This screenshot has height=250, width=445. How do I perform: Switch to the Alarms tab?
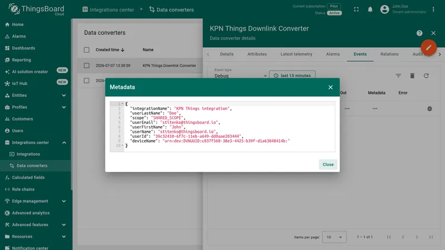(x=333, y=54)
